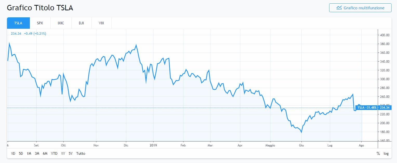Show the full Tutto range
This screenshot has width=397, height=163.
81,153
